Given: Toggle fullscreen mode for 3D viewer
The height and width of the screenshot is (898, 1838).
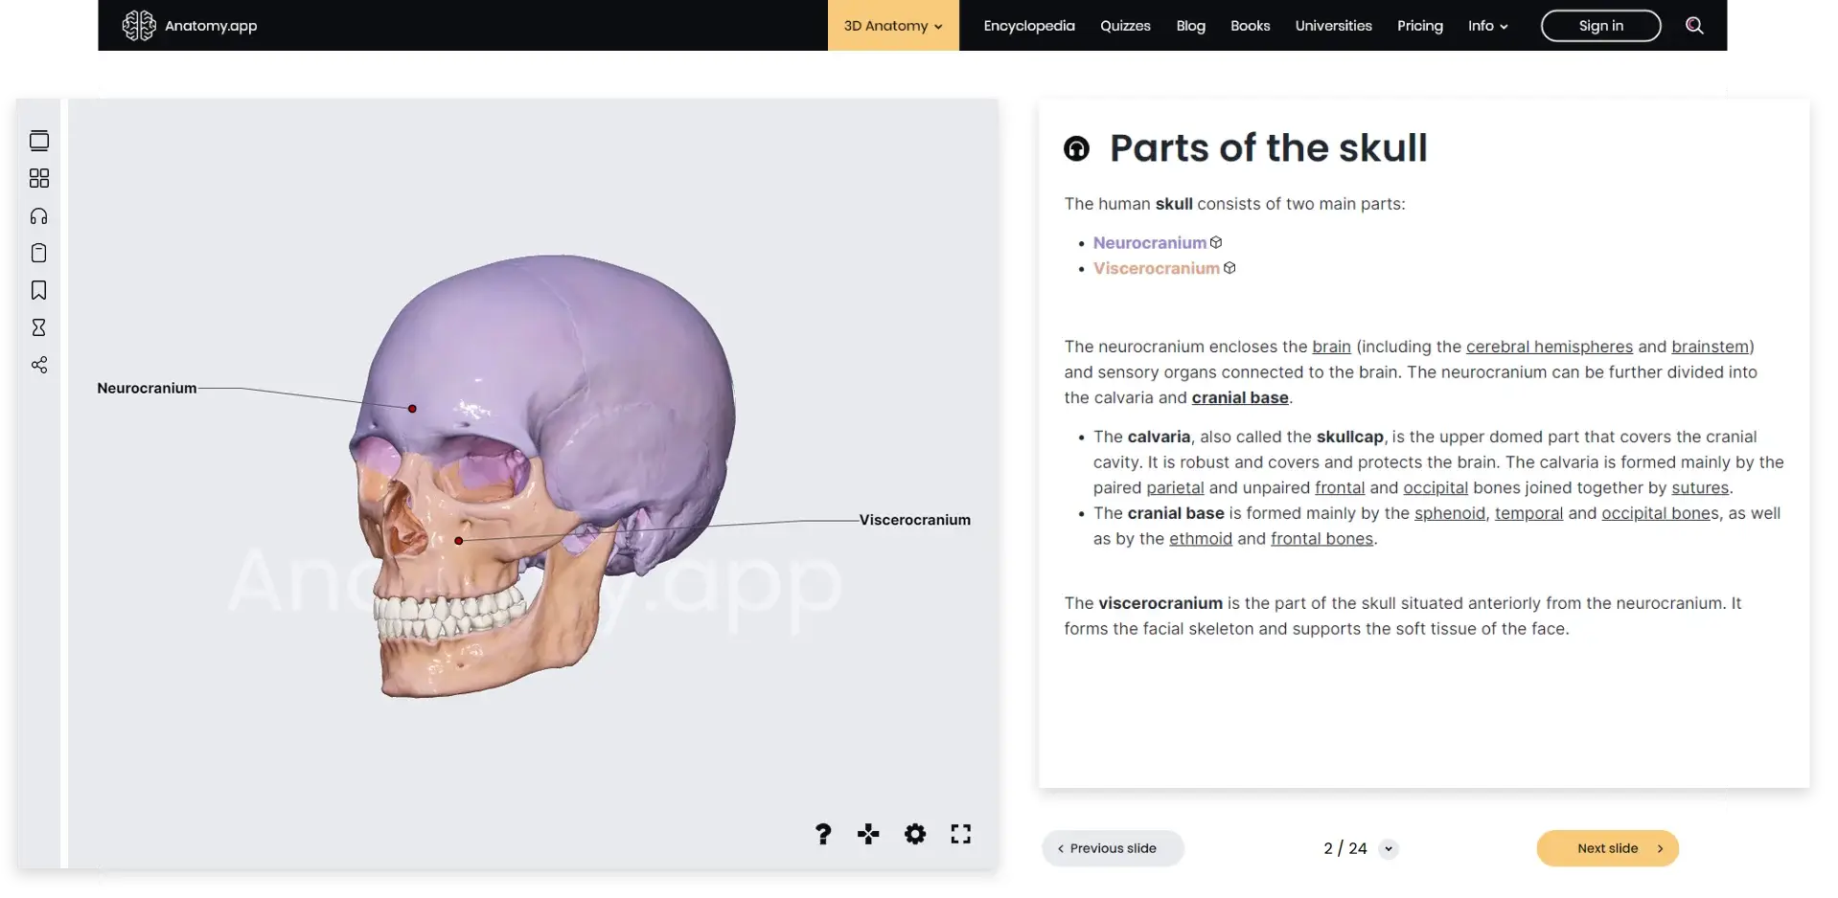Looking at the screenshot, I should click(960, 834).
